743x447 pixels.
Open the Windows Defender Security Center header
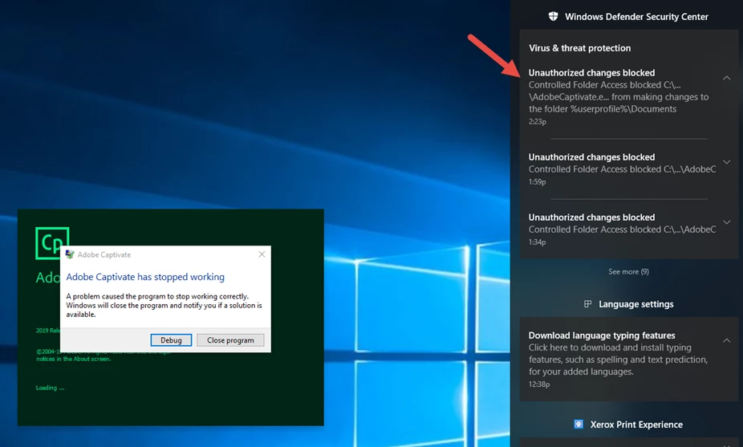click(636, 17)
